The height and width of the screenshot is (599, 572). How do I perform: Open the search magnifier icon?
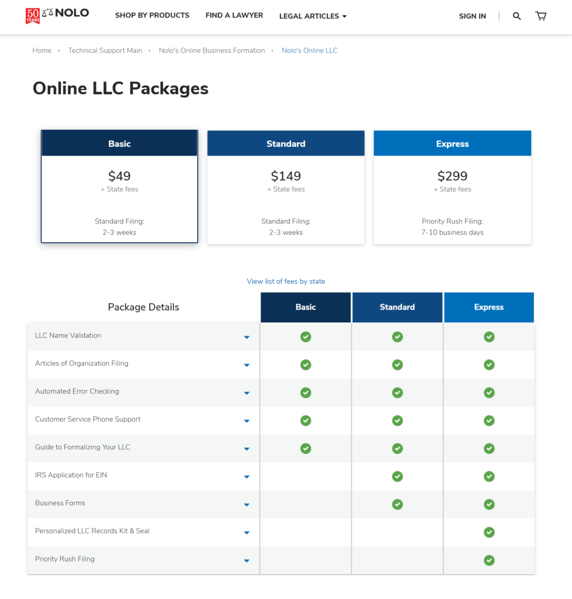(516, 16)
